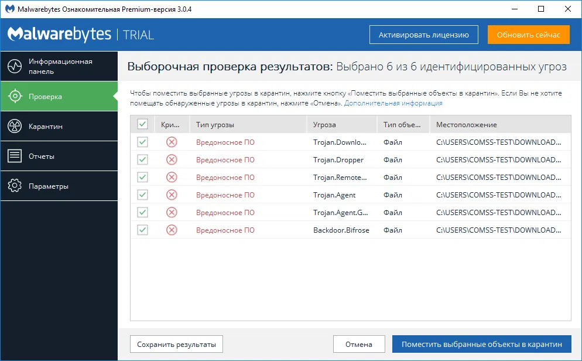This screenshot has height=361, width=582.
Task: Click red X icon on Trojan.Agent row
Action: 172,195
